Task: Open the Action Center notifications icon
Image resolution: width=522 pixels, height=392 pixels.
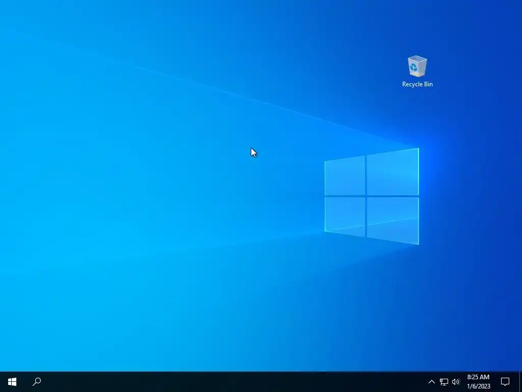Action: click(x=505, y=382)
